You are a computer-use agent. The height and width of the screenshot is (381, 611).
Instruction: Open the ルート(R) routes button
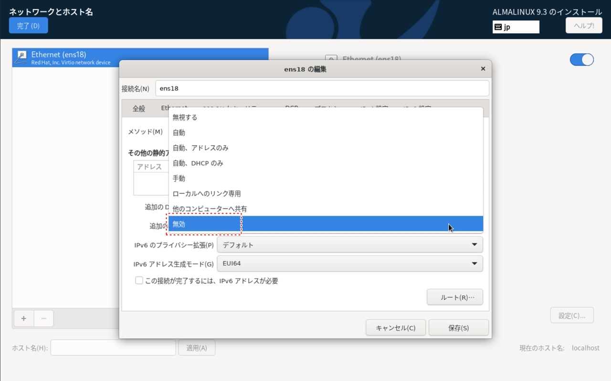tap(454, 297)
